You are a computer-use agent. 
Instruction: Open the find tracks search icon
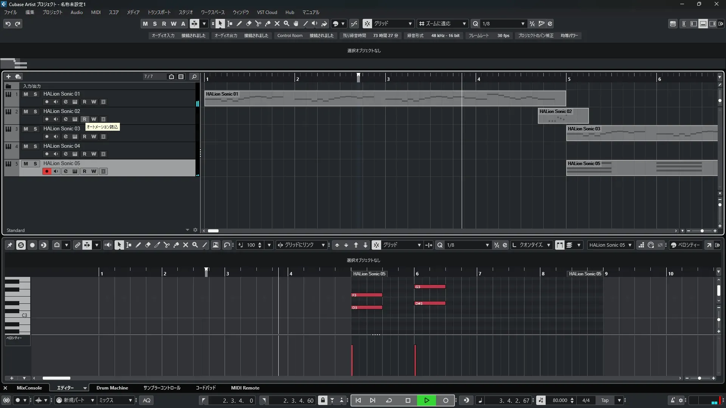tap(194, 76)
